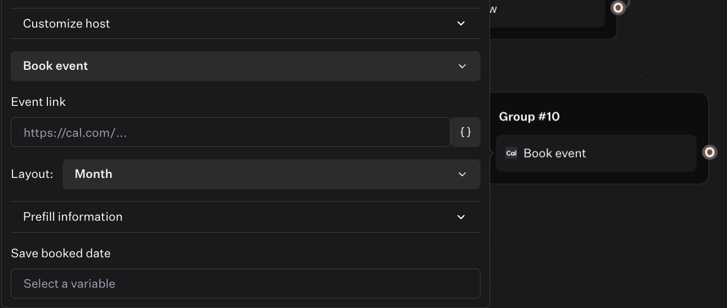Click the chevron arrow on Prefill information
This screenshot has height=308, width=727.
461,217
